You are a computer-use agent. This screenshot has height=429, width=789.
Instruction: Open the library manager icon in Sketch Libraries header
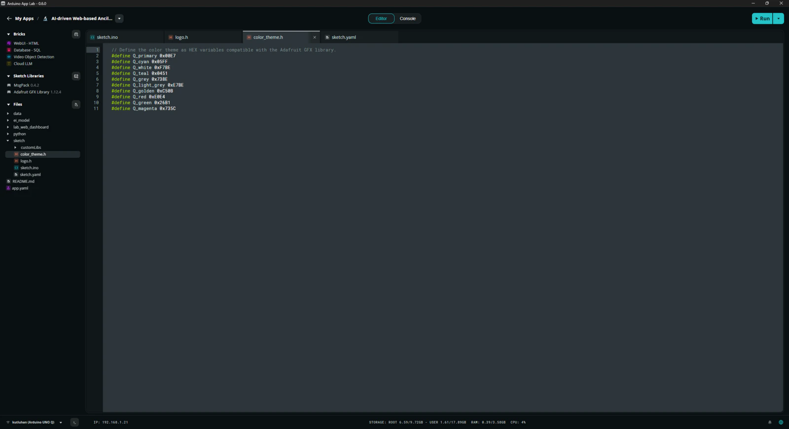tap(76, 76)
